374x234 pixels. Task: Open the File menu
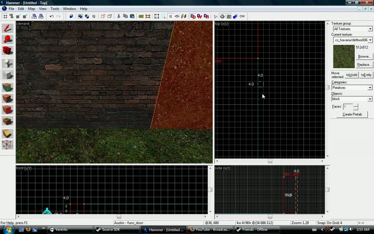(11, 8)
